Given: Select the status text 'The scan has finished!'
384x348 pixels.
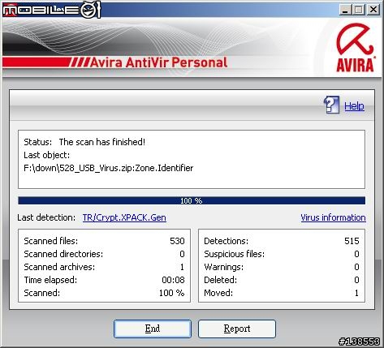Looking at the screenshot, I should click(x=102, y=142).
